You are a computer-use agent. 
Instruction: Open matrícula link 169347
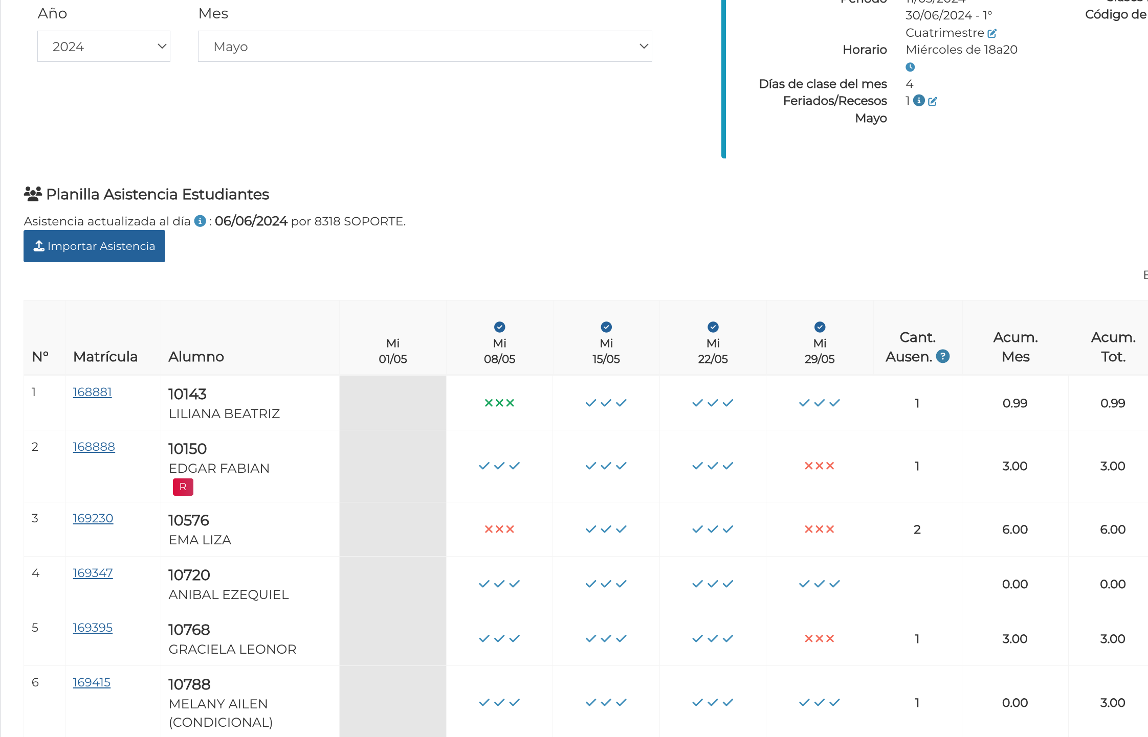[93, 573]
